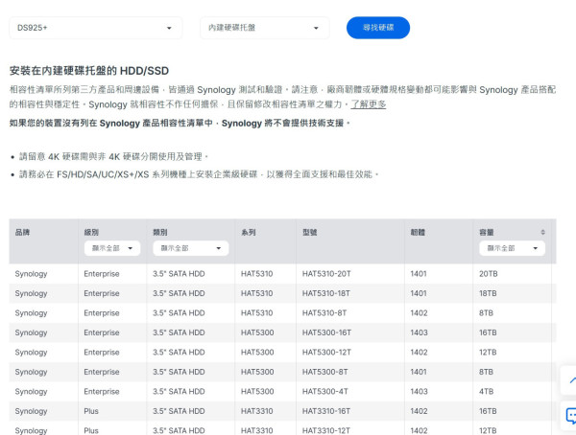Select the HAT5310-8T model cell
The height and width of the screenshot is (435, 576).
click(x=324, y=313)
